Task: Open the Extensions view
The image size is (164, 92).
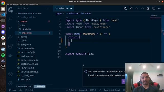Action: [x=10, y=46]
